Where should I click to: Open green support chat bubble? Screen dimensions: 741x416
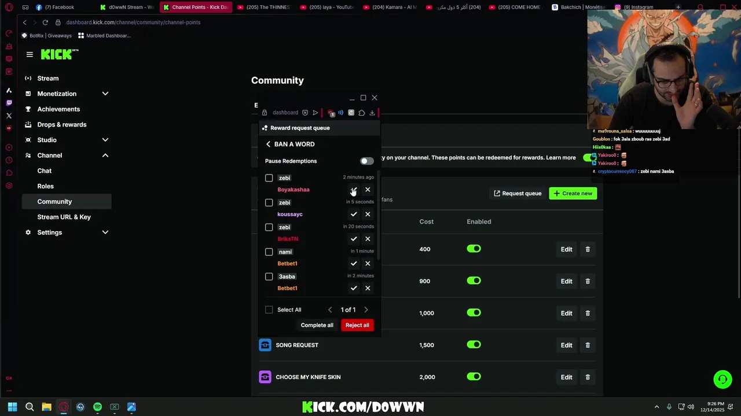point(722,379)
